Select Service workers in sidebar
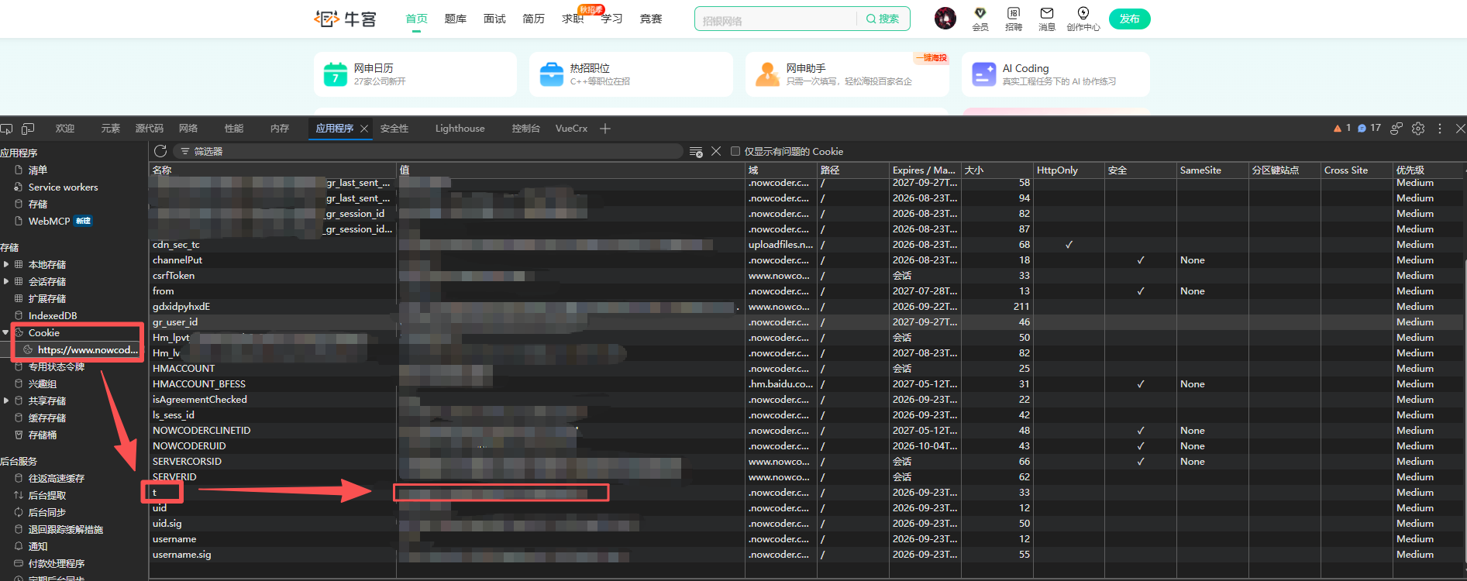This screenshot has height=581, width=1467. coord(64,187)
